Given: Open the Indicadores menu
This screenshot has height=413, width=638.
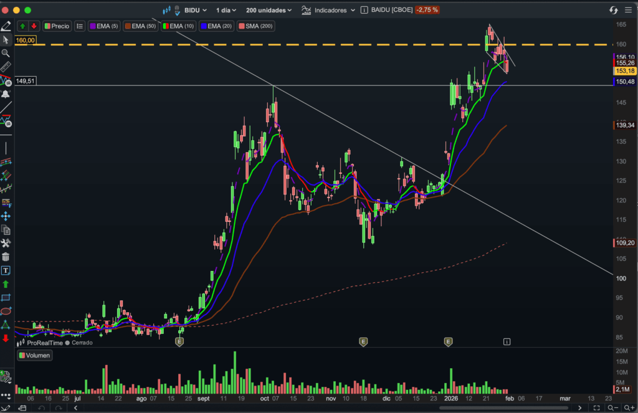Looking at the screenshot, I should (x=328, y=10).
